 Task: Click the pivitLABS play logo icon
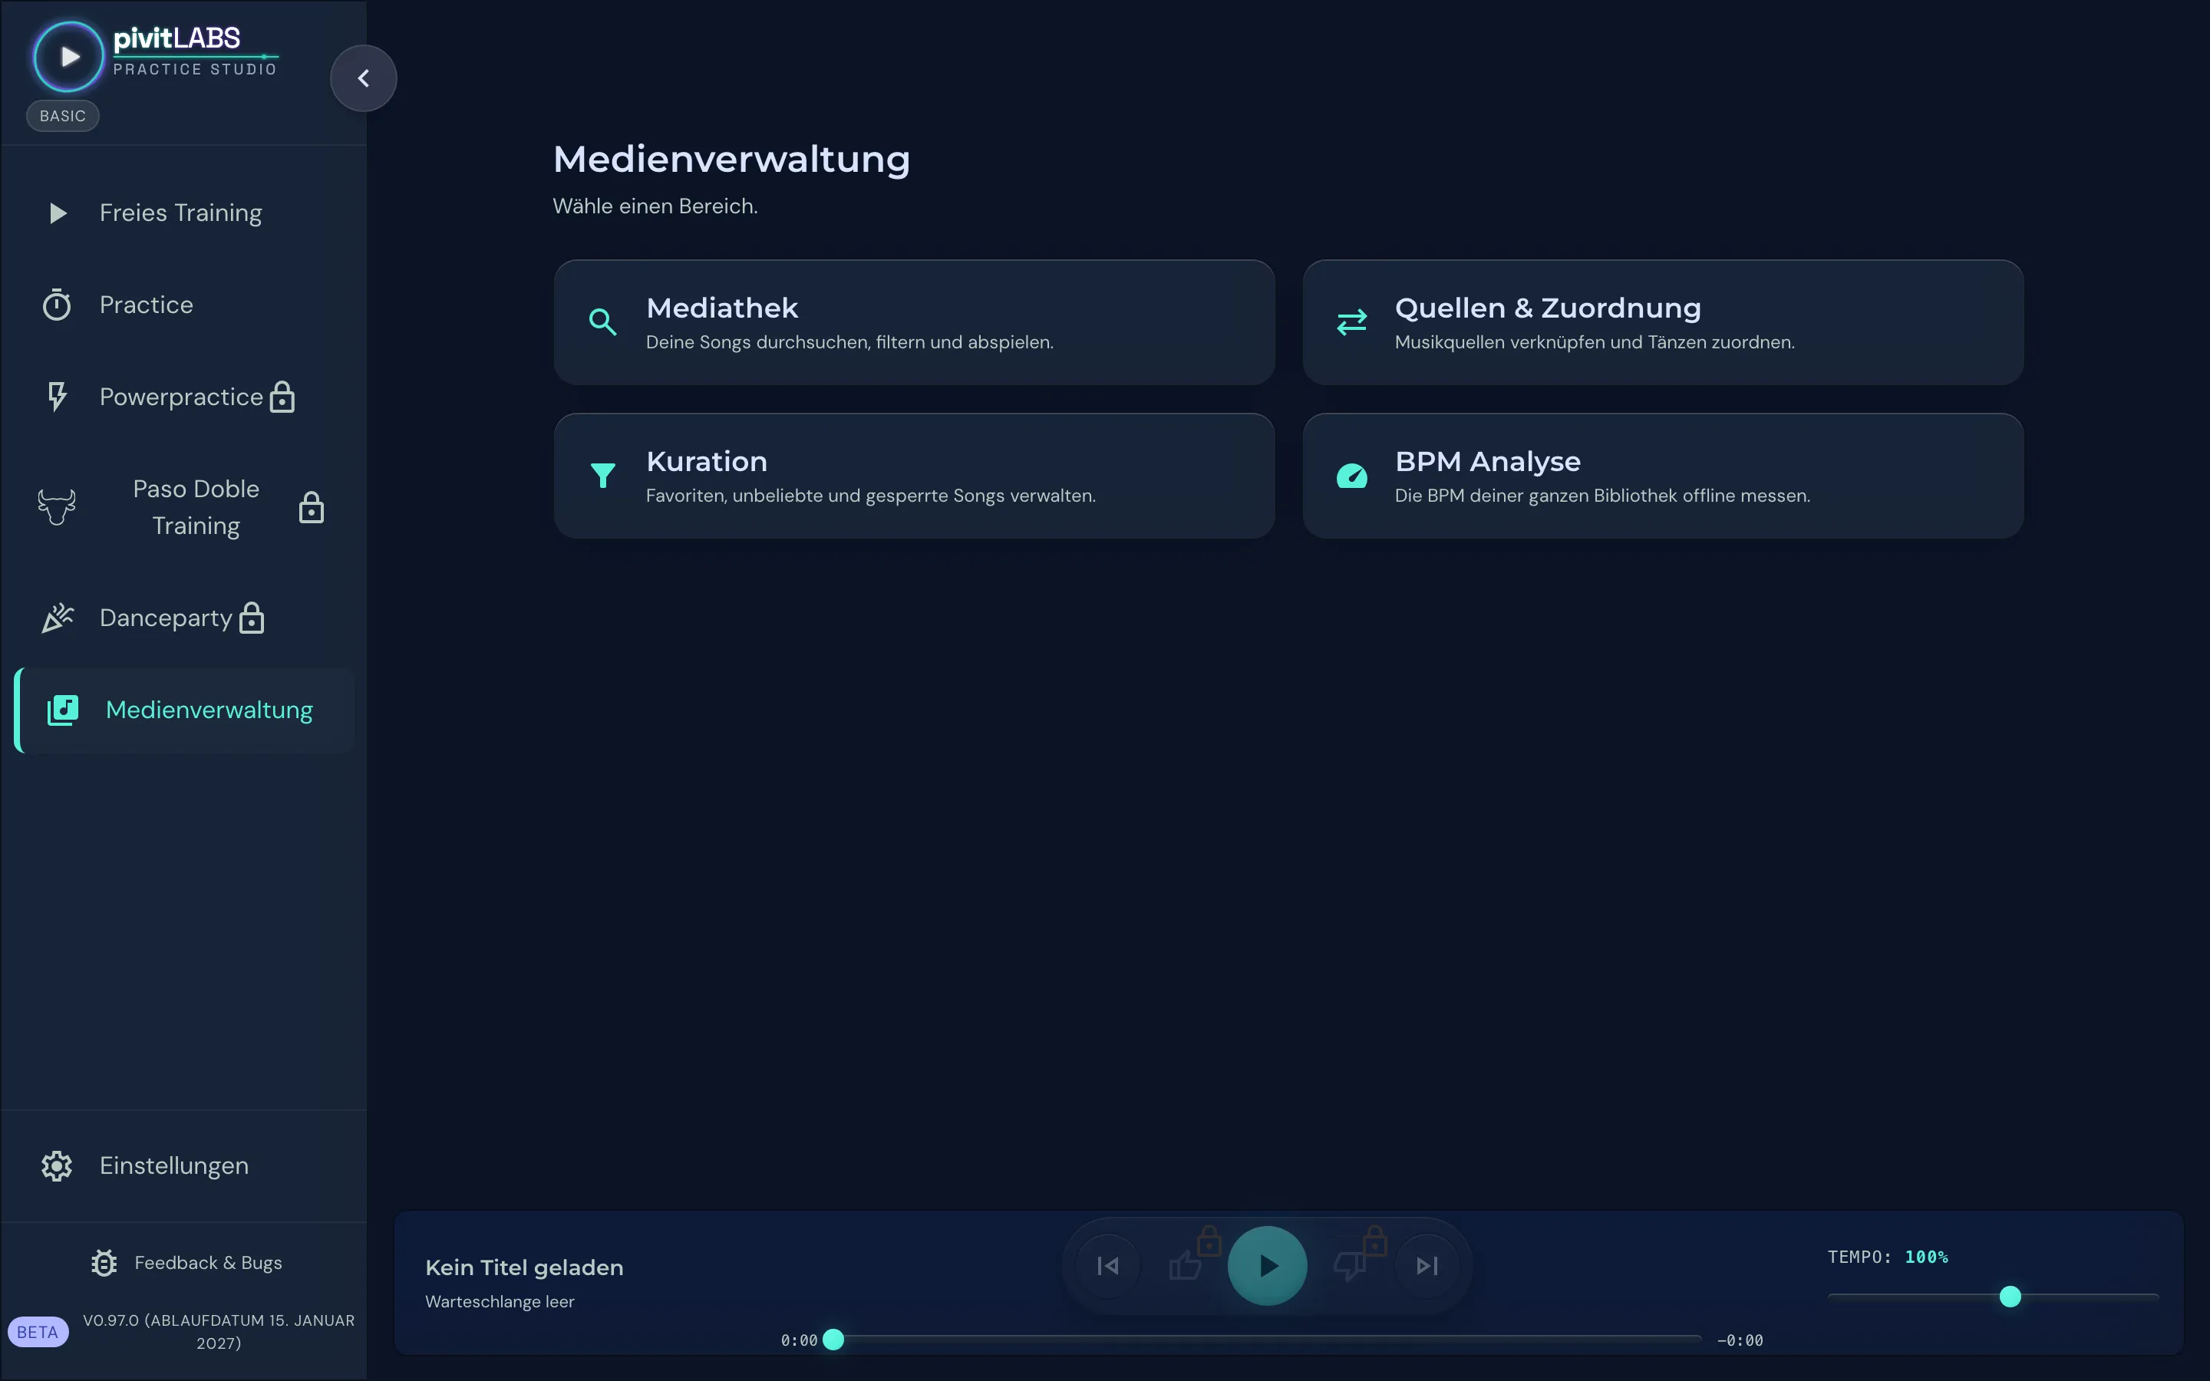click(x=68, y=57)
